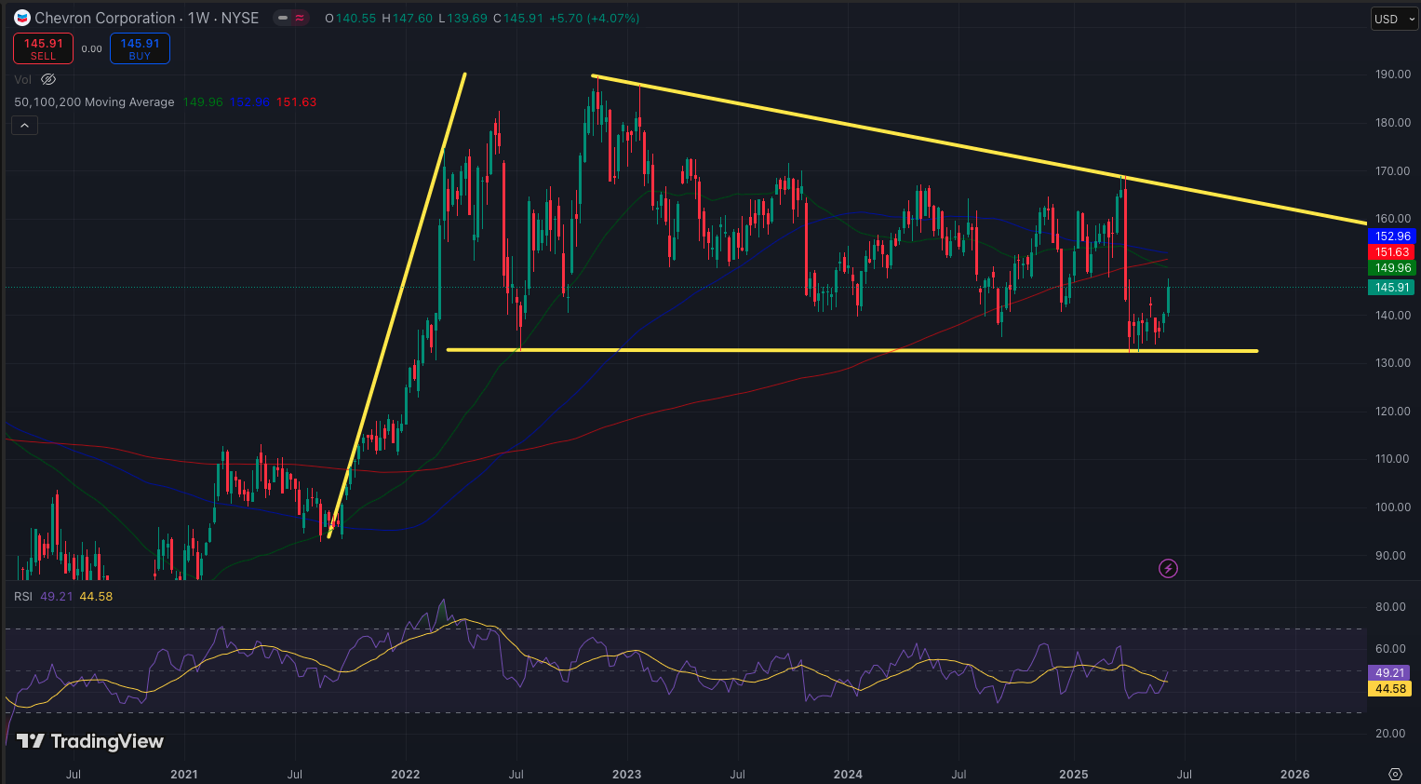Click the 2024 label on time axis
Viewport: 1421px width, 784px height.
coord(848,774)
